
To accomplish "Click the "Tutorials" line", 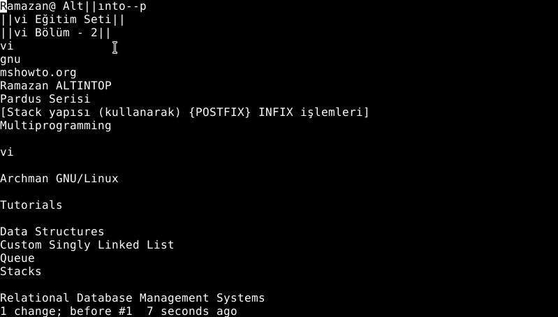I will click(x=31, y=205).
